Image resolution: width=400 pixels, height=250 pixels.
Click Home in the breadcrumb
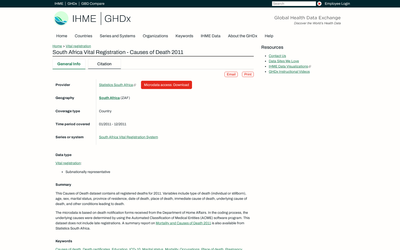57,46
